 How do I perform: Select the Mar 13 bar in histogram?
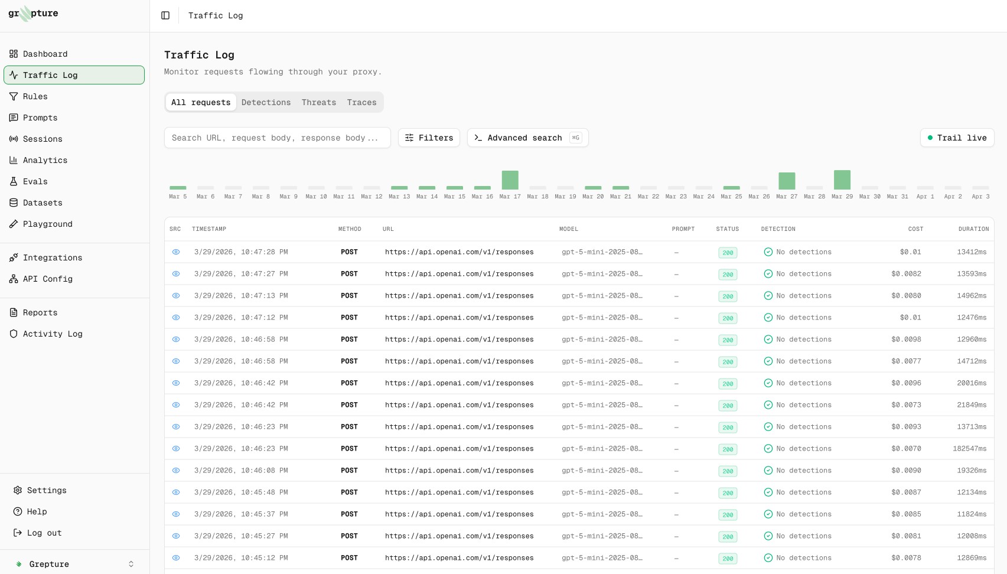(399, 188)
